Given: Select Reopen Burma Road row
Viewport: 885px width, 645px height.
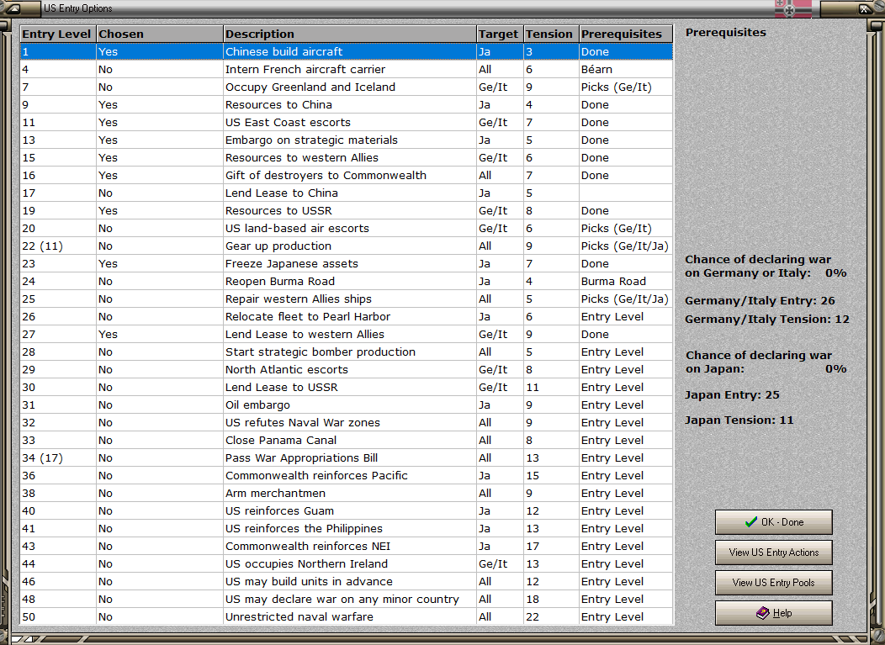Looking at the screenshot, I should coord(347,282).
